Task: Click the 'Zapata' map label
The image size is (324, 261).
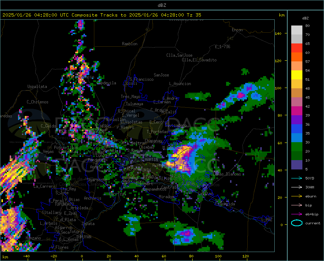Action: 88,224
